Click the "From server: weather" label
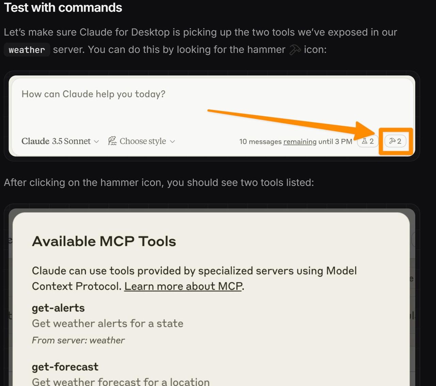The image size is (436, 386). tap(78, 340)
